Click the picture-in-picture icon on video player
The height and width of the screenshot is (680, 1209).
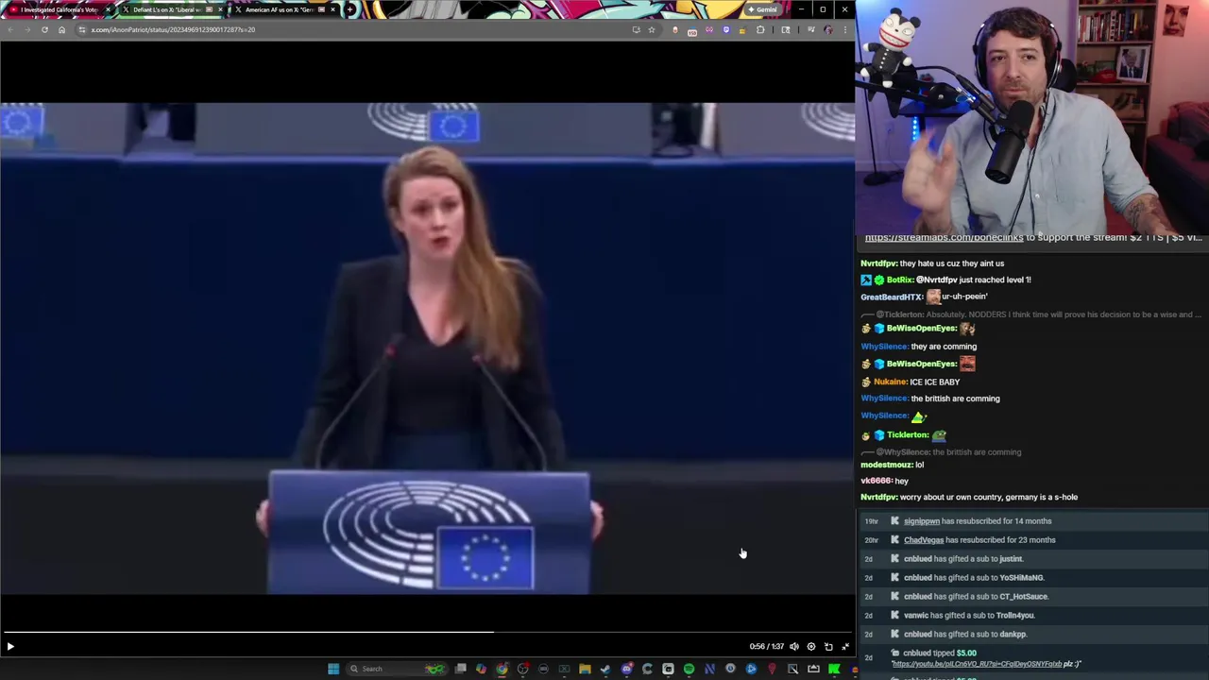[x=828, y=647]
